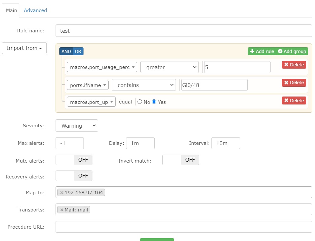Open the contains operator dropdown

144,85
